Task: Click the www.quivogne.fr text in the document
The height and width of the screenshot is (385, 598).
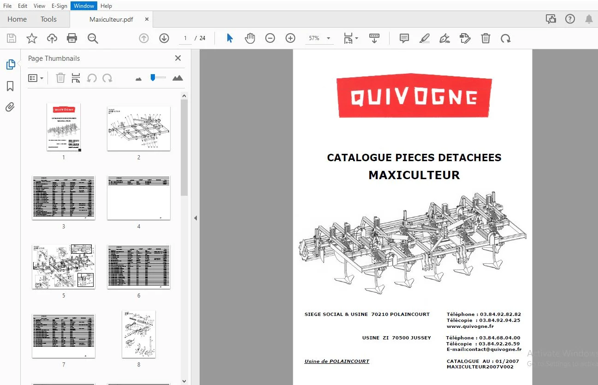Action: [x=470, y=326]
